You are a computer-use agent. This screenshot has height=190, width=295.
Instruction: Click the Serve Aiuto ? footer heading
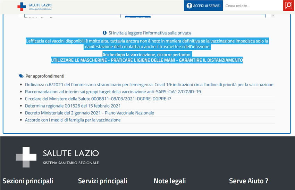pyautogui.click(x=248, y=181)
